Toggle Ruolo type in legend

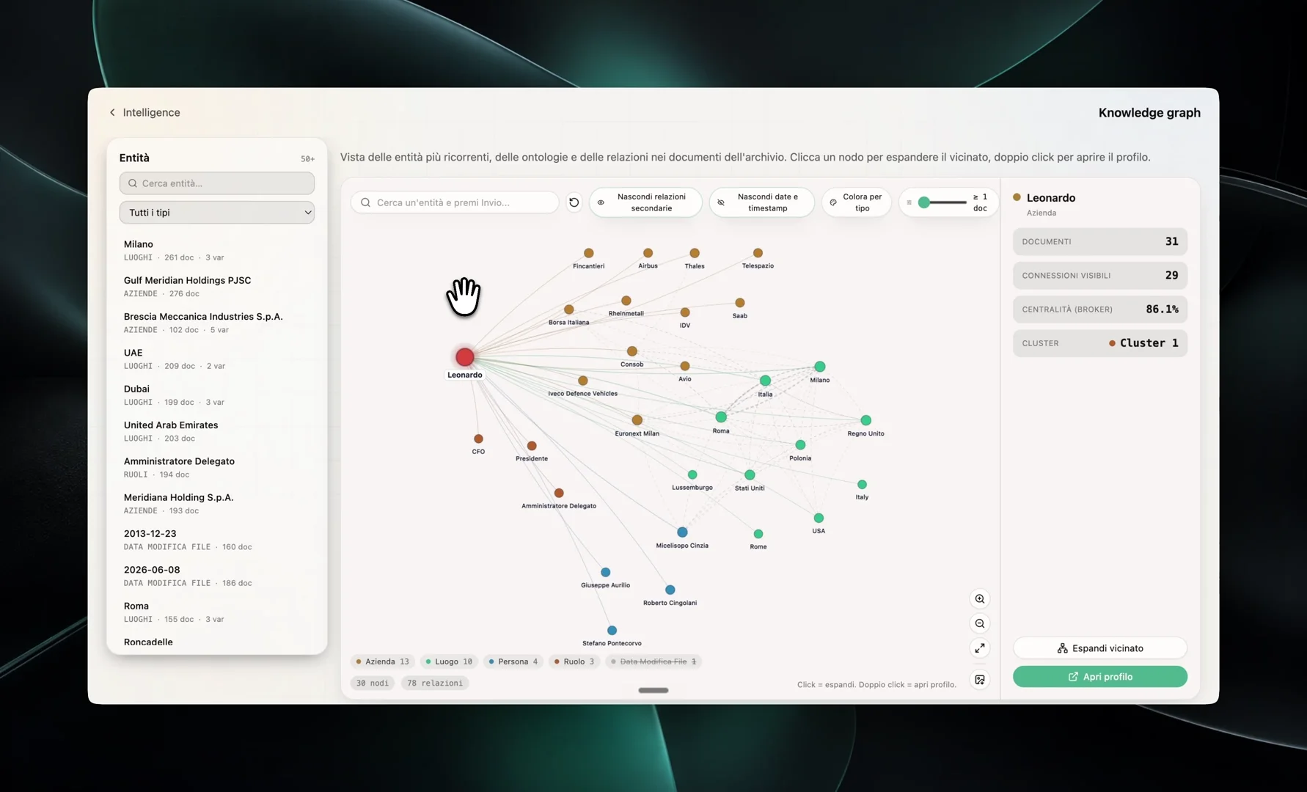(574, 661)
